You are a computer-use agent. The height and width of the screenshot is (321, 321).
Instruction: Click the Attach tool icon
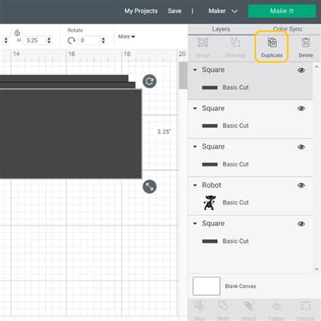click(249, 306)
